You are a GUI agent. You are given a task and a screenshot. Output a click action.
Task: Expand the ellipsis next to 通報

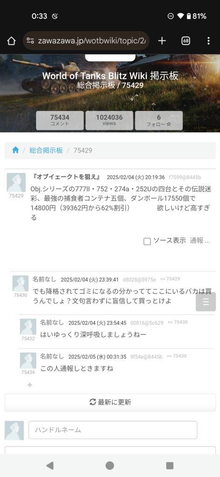[x=207, y=241]
